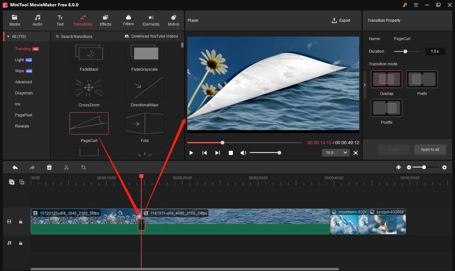The width and height of the screenshot is (455, 271).
Task: Click the undo arrow in timeline toolbar
Action: pos(15,168)
